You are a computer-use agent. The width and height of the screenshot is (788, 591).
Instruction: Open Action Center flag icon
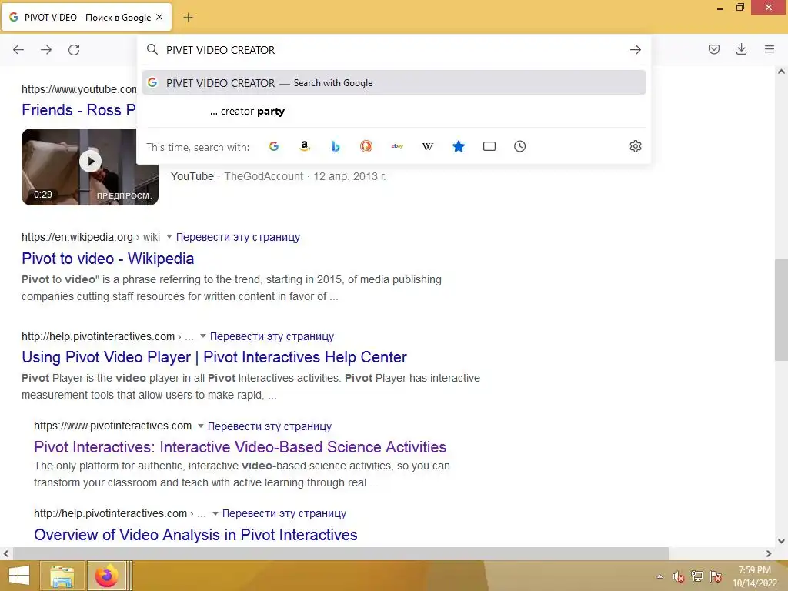pyautogui.click(x=716, y=576)
